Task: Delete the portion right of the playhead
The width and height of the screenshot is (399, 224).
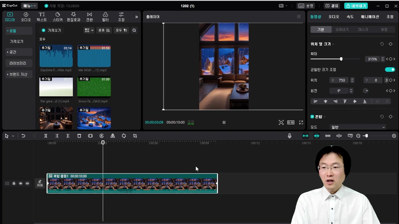Action: pos(68,136)
